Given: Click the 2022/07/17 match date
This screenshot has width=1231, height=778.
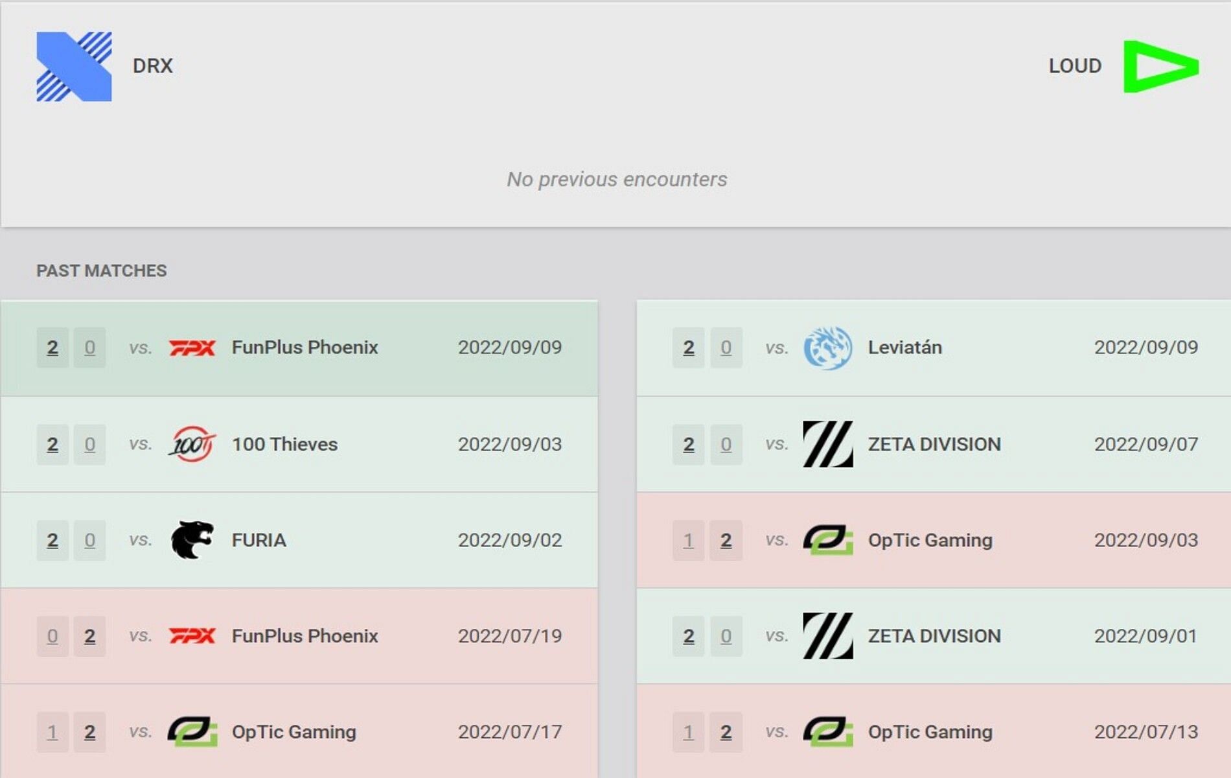Looking at the screenshot, I should [x=510, y=732].
